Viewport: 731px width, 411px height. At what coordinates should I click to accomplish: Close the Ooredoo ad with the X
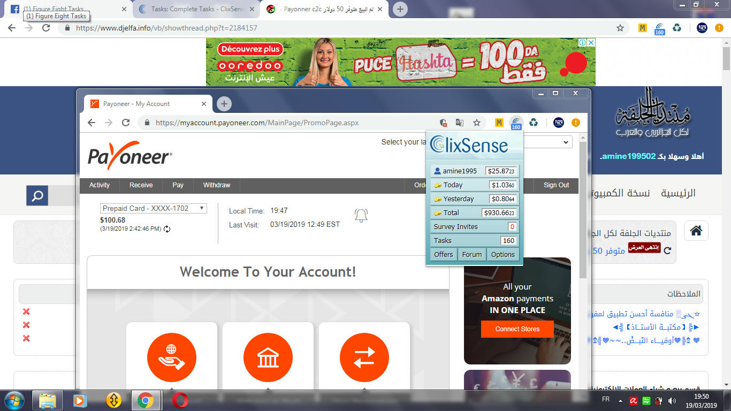(591, 43)
